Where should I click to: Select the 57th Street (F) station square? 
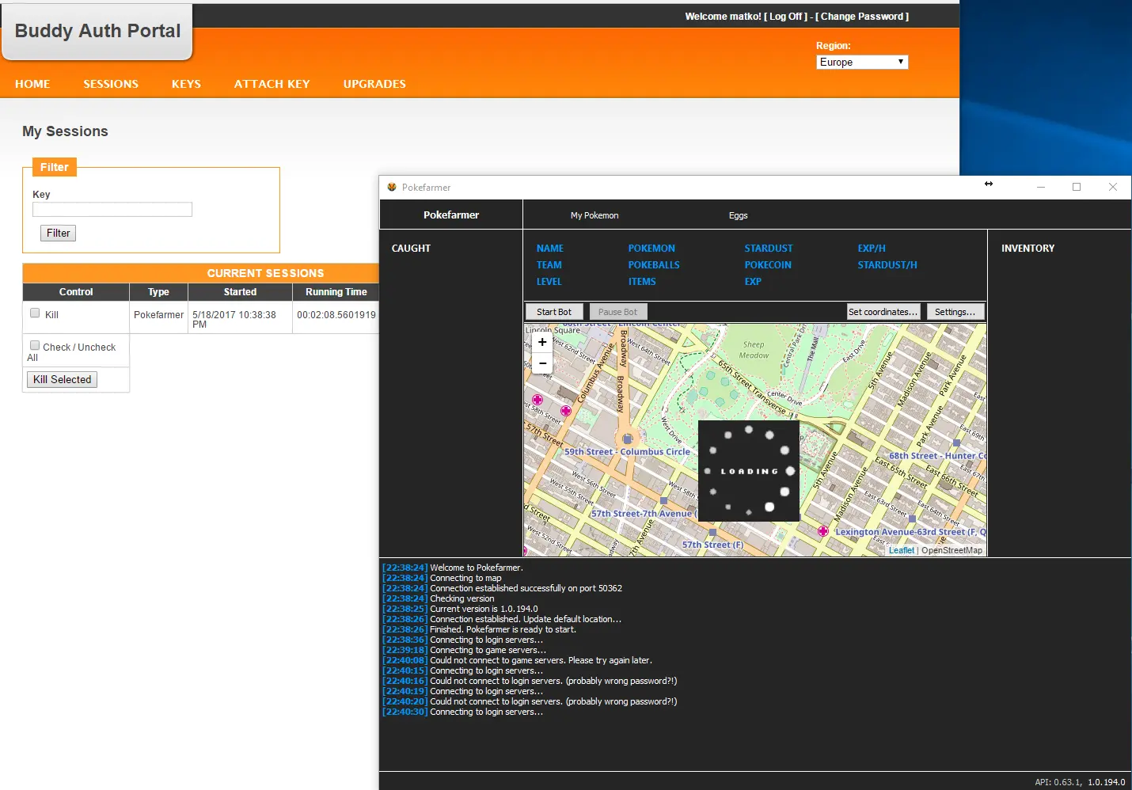[x=712, y=532]
